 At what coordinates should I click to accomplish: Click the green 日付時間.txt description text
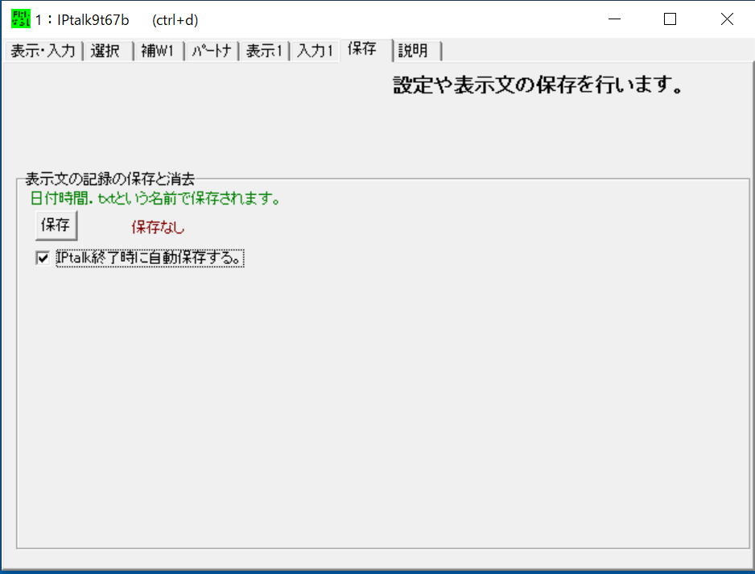155,198
